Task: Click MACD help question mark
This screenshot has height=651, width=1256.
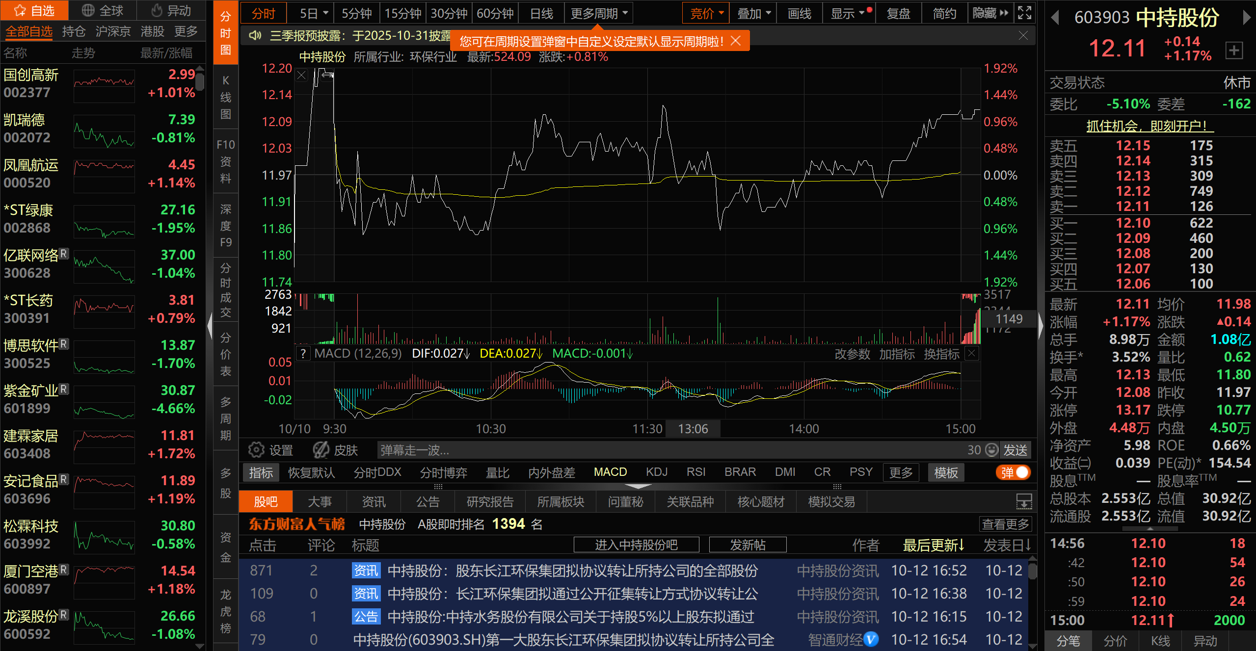Action: [x=303, y=354]
